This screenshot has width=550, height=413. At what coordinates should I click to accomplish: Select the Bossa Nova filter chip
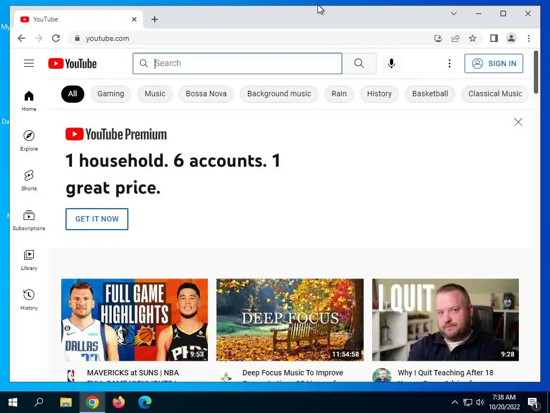coord(206,94)
